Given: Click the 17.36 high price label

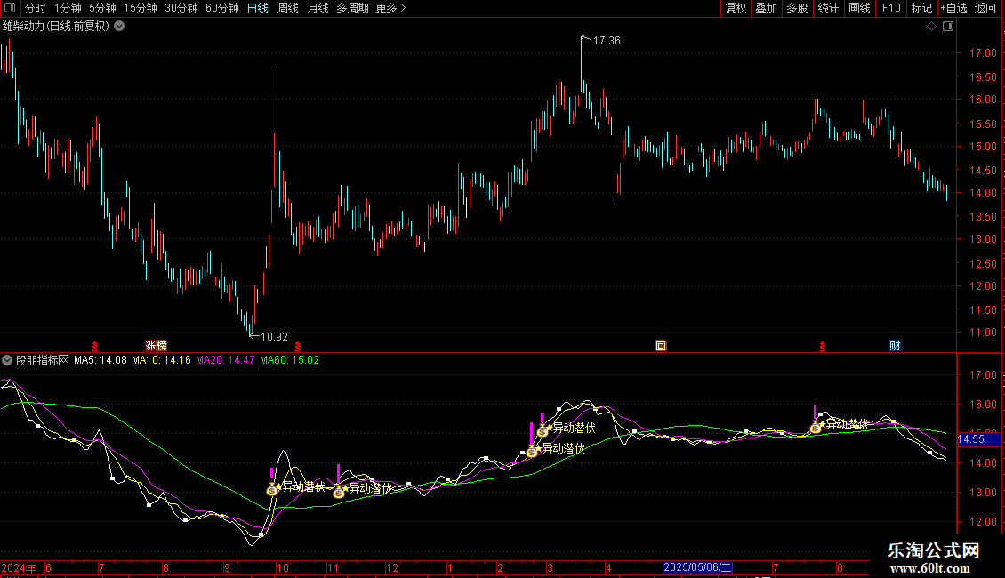Looking at the screenshot, I should (607, 40).
